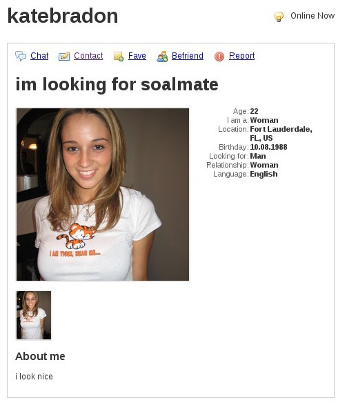
Task: Click the large profile photo
Action: [x=103, y=195]
